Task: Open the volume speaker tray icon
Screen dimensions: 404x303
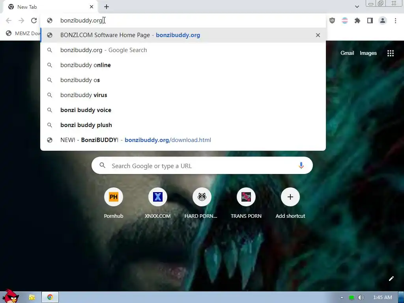Action: (x=361, y=297)
